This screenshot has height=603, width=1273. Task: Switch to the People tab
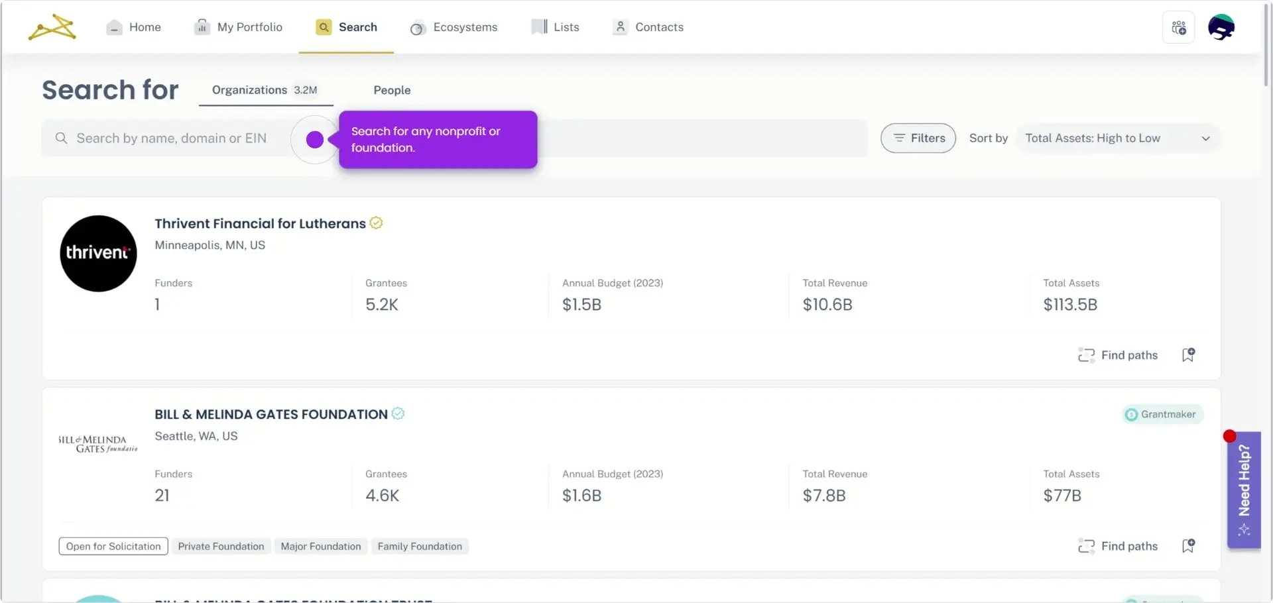(x=392, y=90)
